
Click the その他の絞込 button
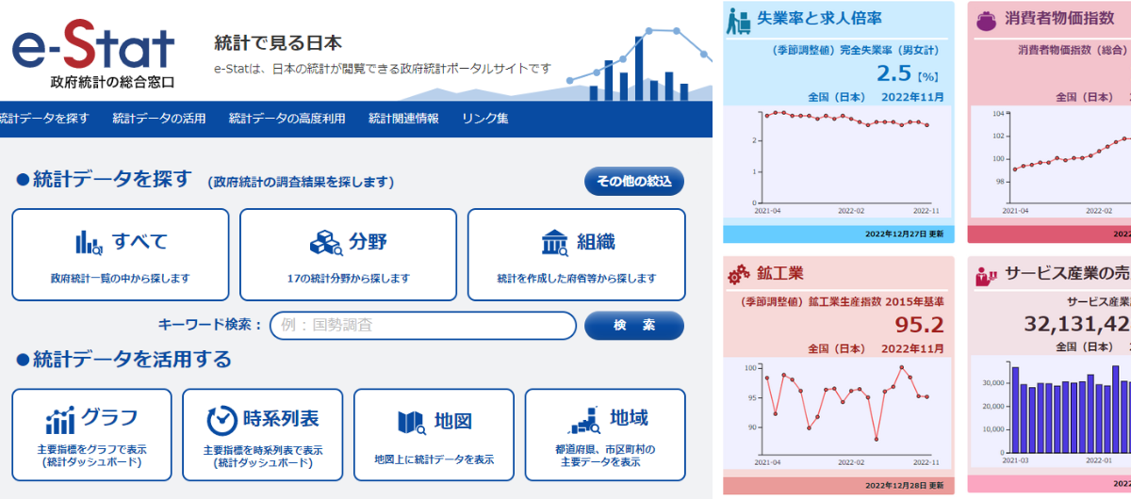[x=634, y=181]
